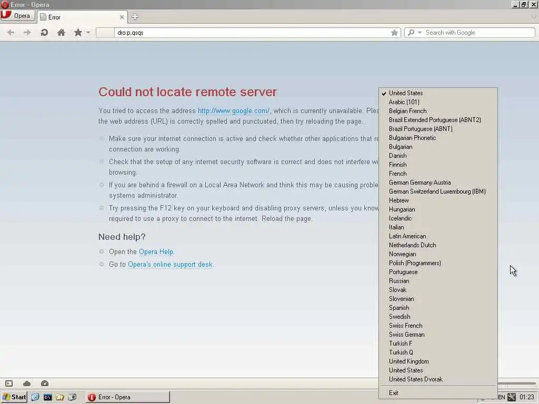
Task: Toggle the Opera panels button
Action: point(9,383)
